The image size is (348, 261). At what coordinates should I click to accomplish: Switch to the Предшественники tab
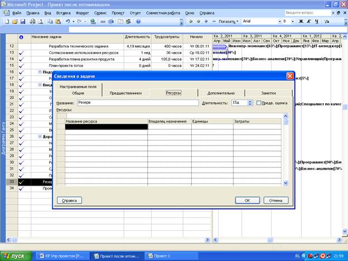point(125,93)
